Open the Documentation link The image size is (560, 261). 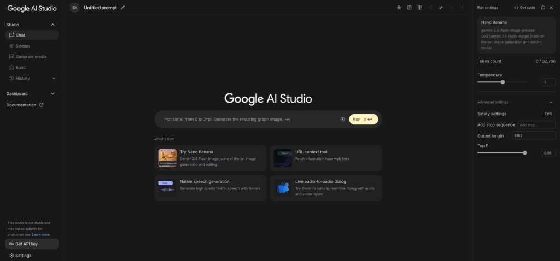(x=25, y=105)
